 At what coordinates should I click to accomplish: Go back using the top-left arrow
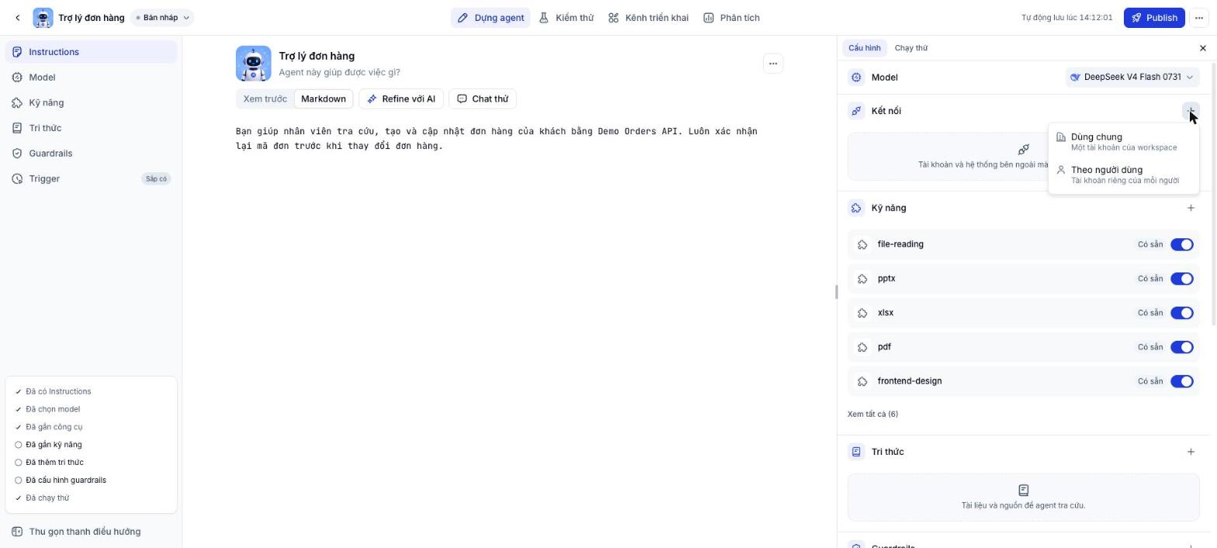[18, 18]
